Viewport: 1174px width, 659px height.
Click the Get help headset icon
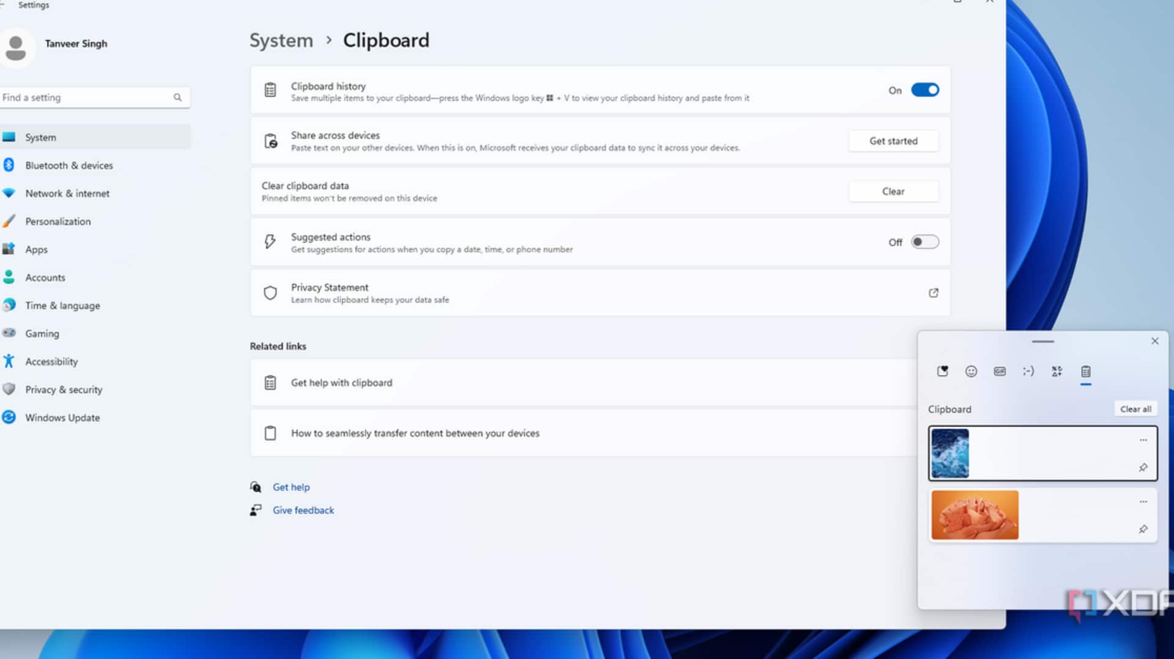[x=256, y=487]
